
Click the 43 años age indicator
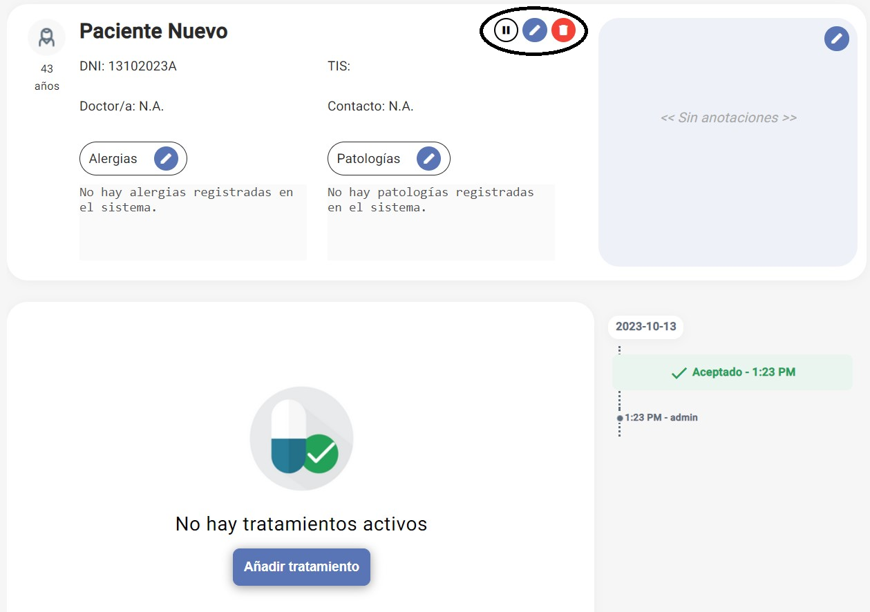coord(46,78)
